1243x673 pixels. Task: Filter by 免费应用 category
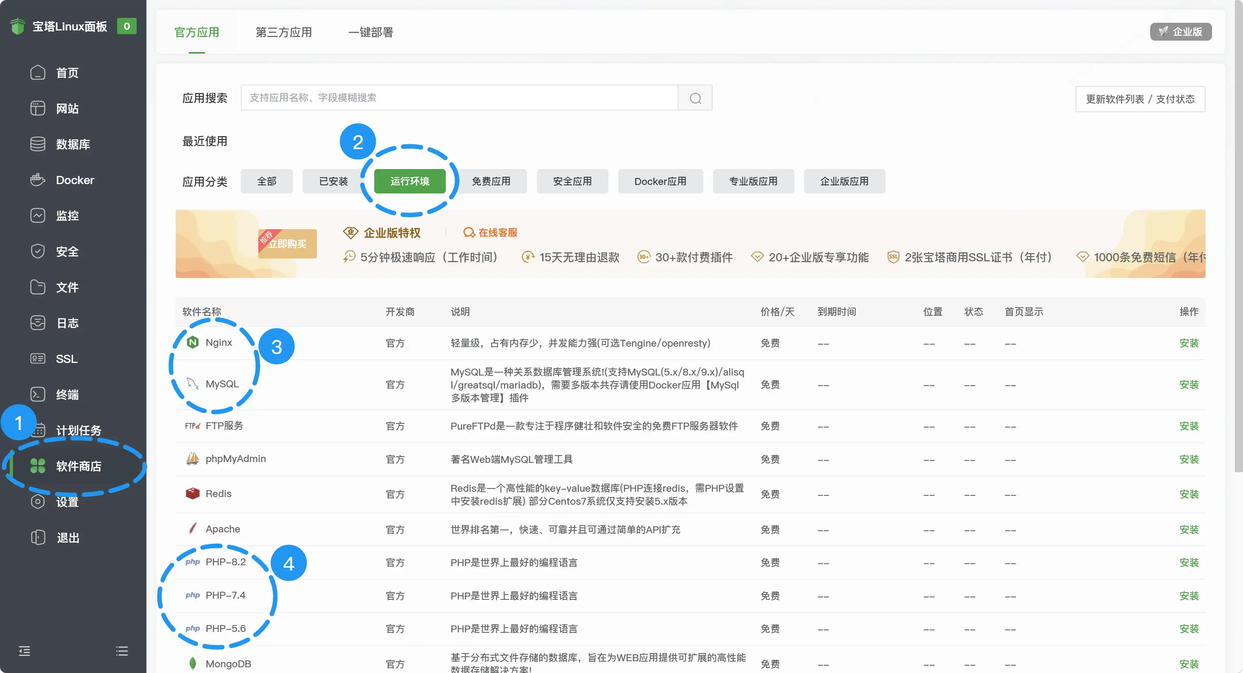point(491,181)
